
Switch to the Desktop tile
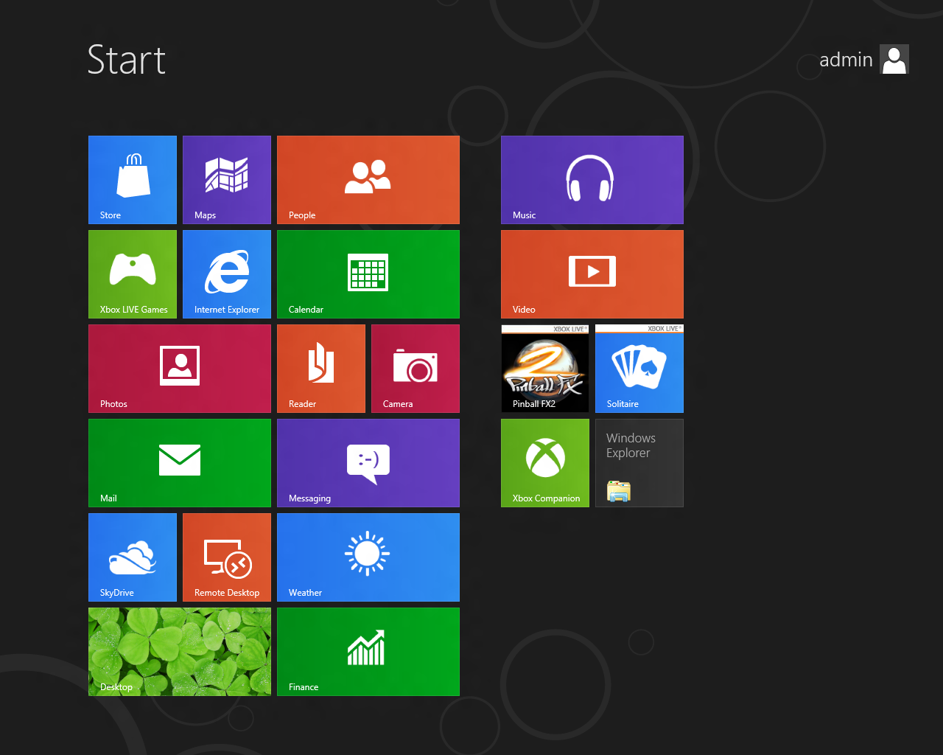click(180, 652)
